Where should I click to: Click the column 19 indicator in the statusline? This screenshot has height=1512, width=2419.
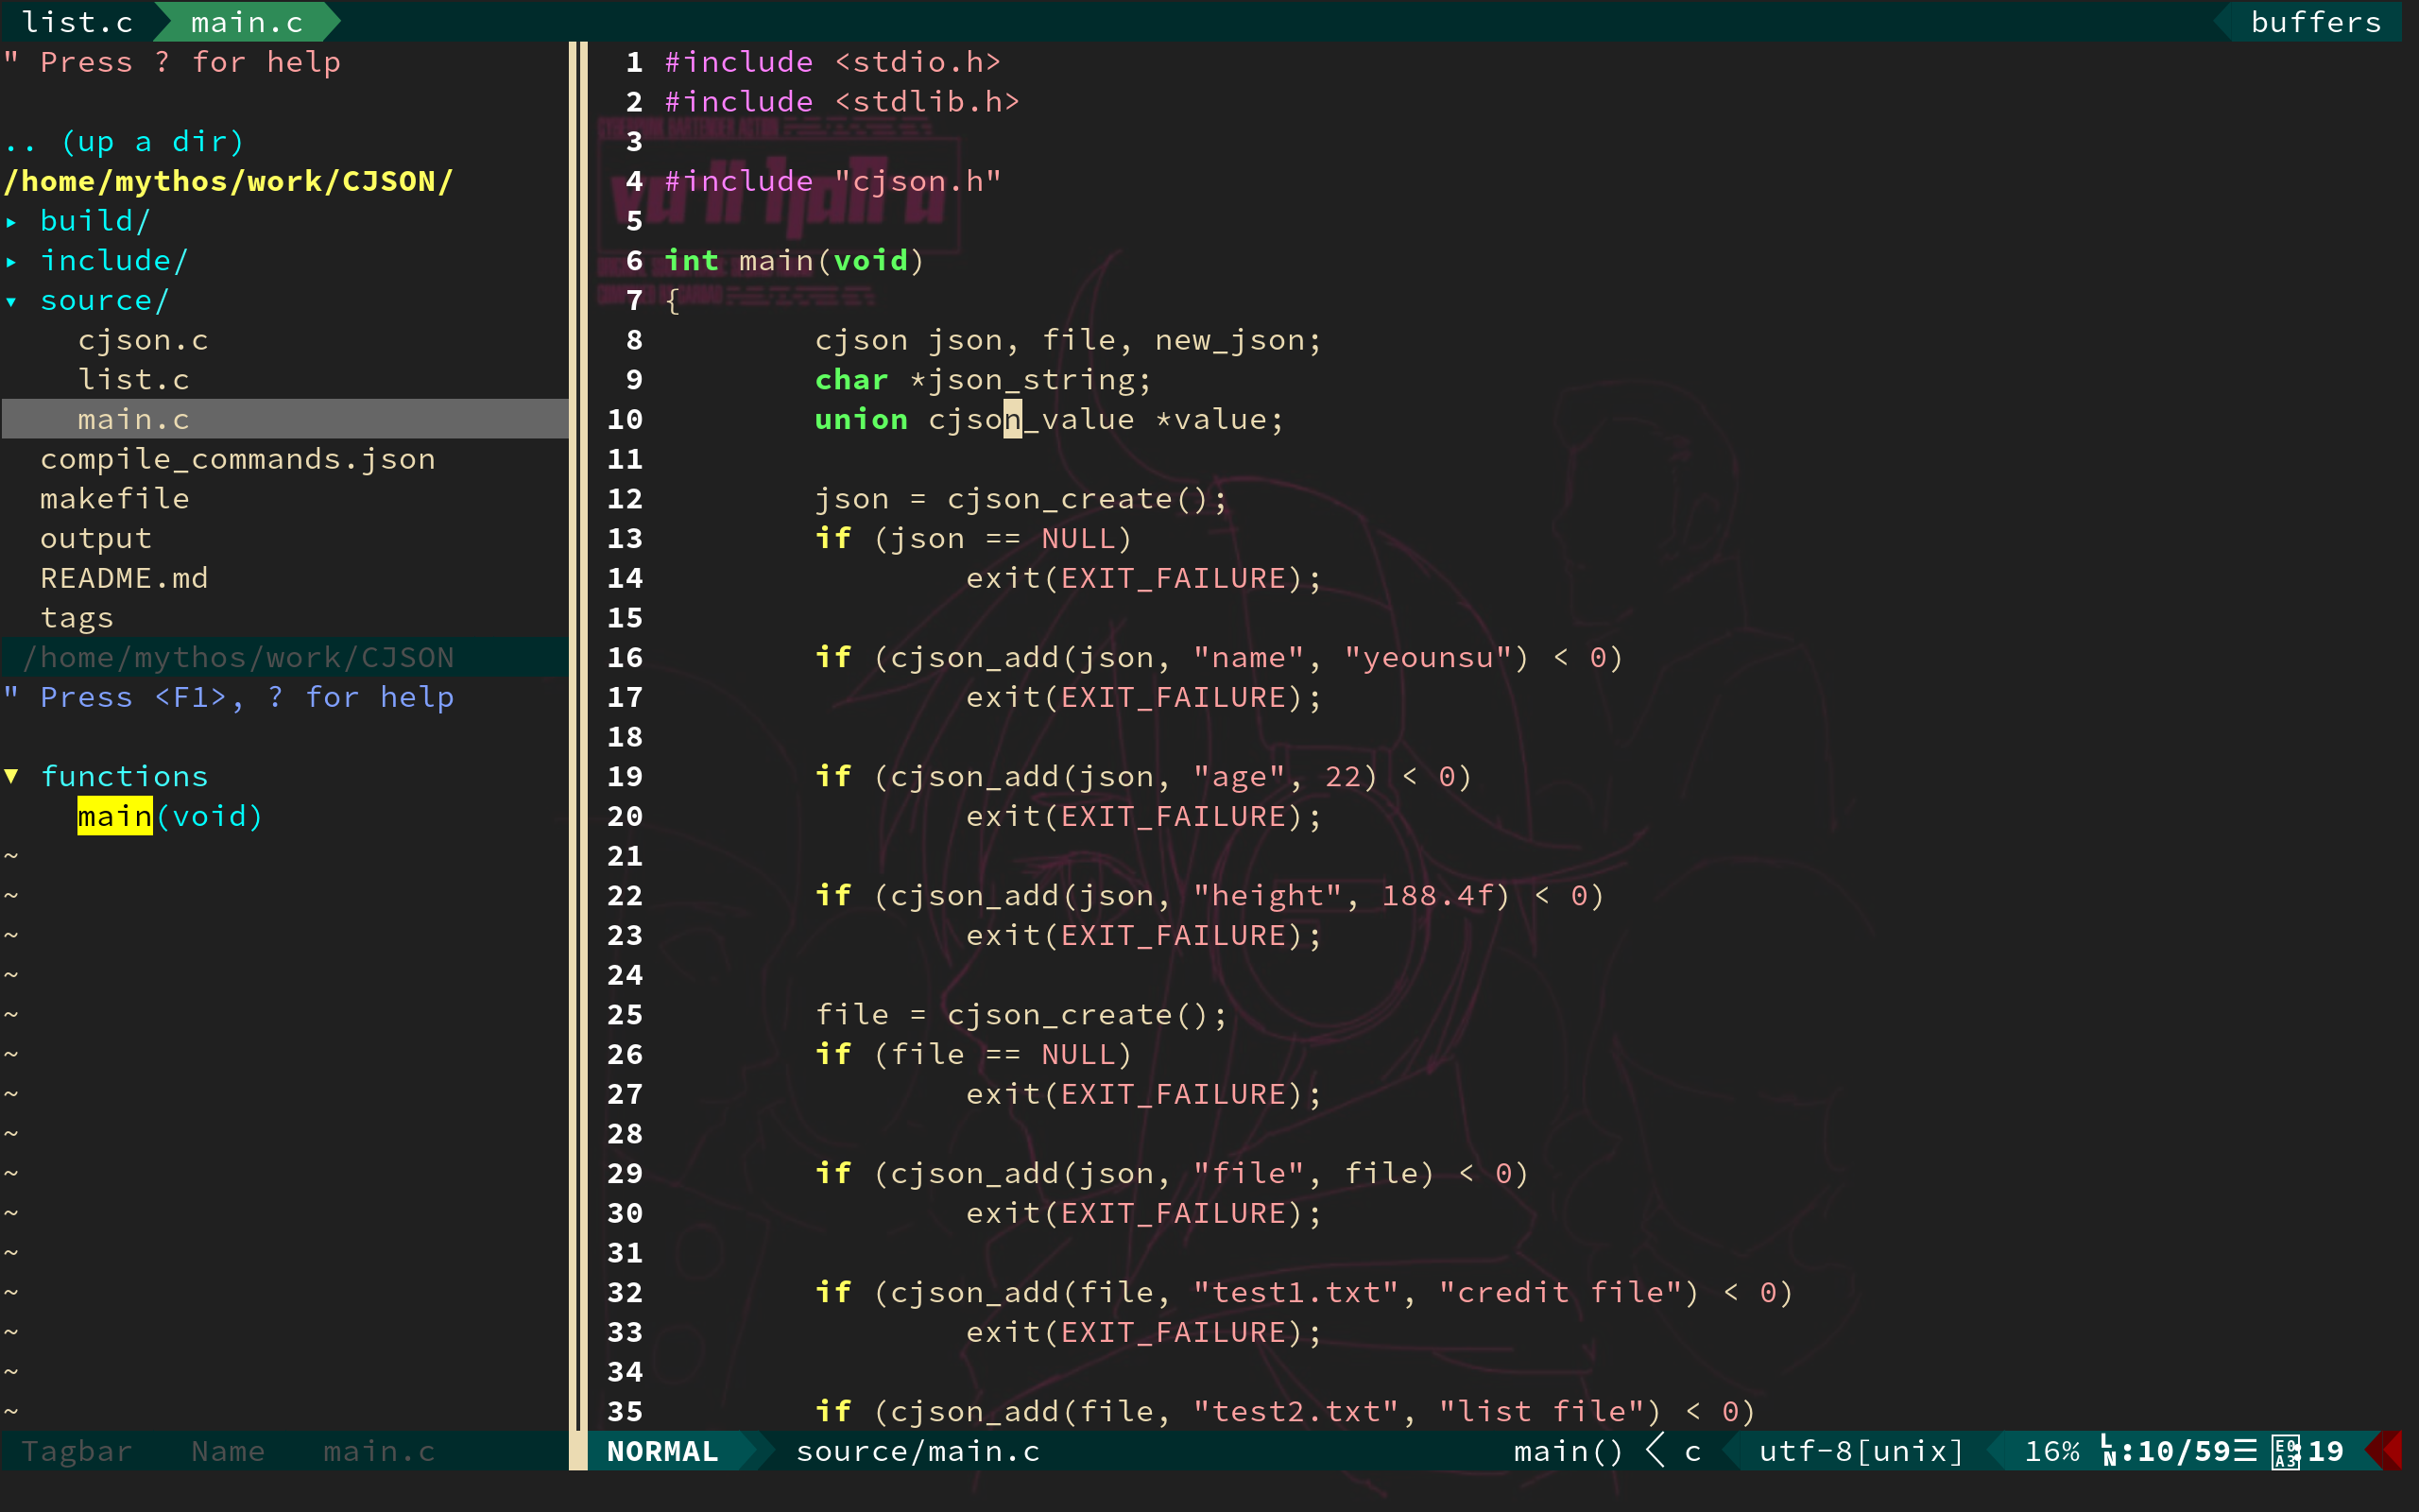click(2329, 1451)
